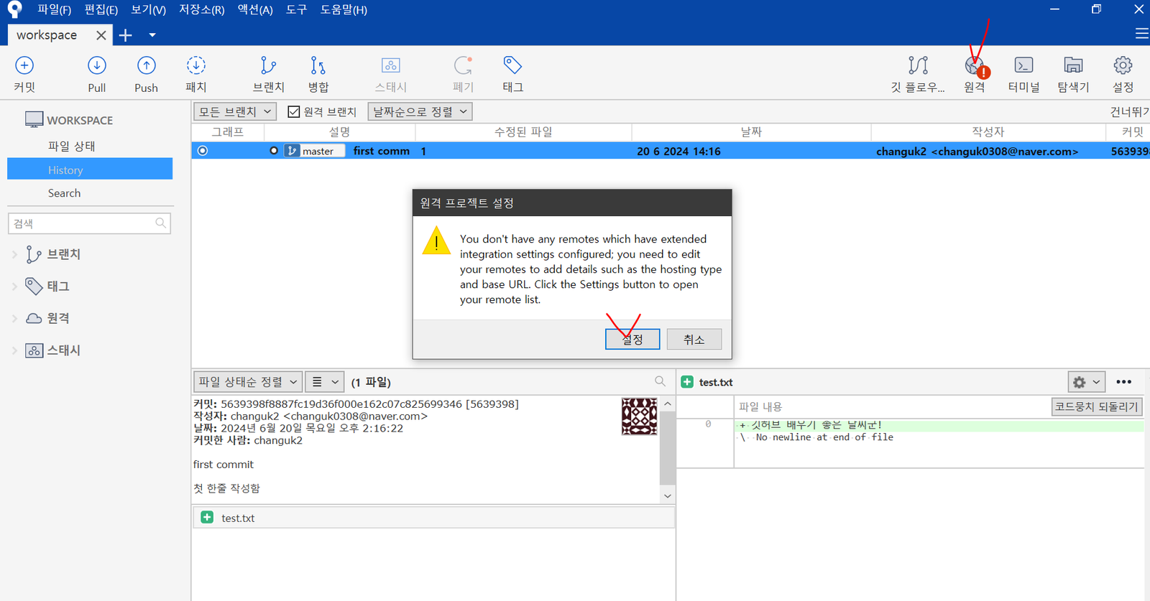This screenshot has width=1150, height=601.
Task: Click the search magnifier in file list header
Action: click(660, 381)
